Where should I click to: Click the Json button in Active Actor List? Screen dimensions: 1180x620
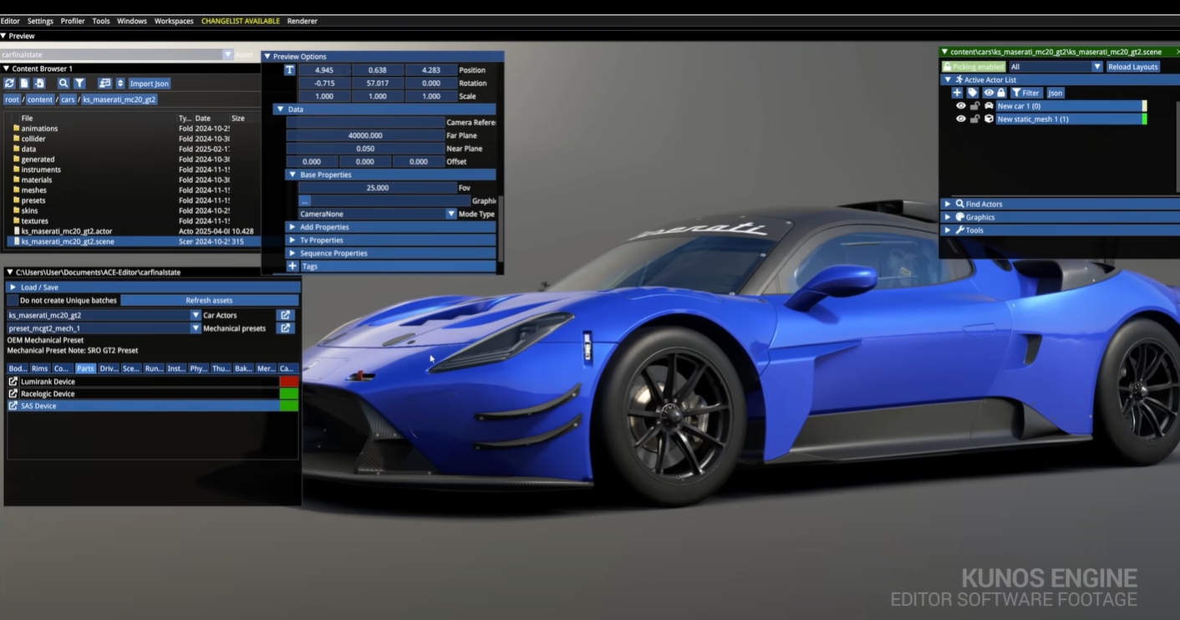click(x=1055, y=93)
